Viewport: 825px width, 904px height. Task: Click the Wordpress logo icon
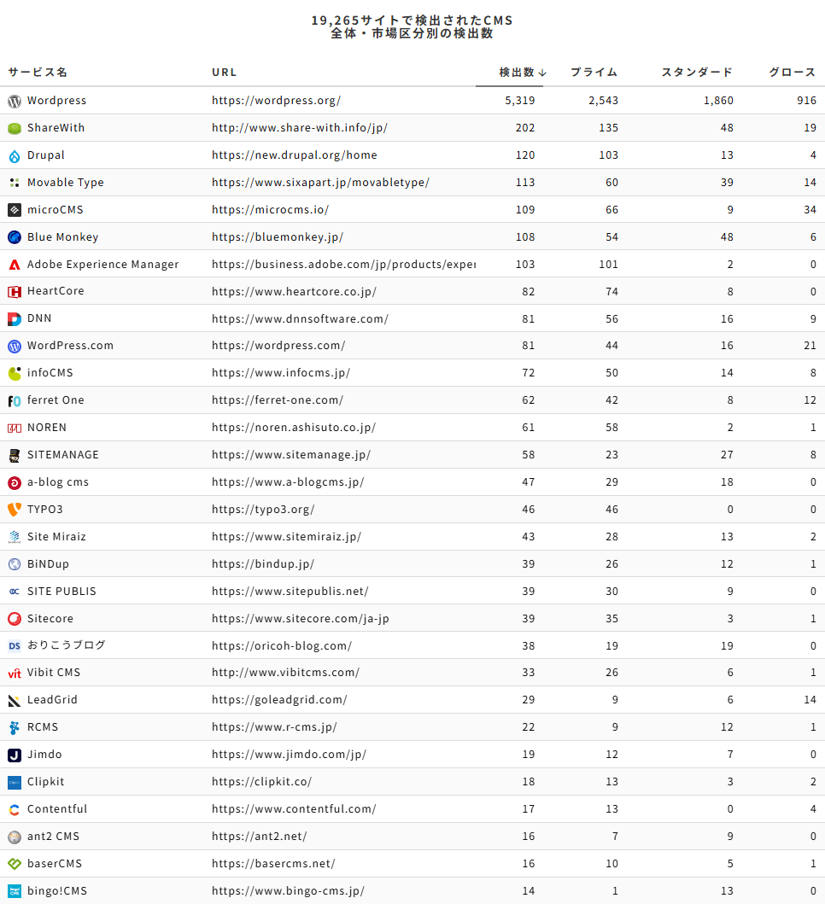tap(15, 101)
